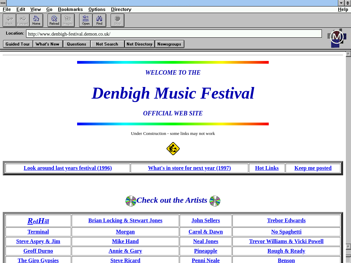Open the Steve Aspey & Jim link
351x263 pixels.
tap(38, 241)
